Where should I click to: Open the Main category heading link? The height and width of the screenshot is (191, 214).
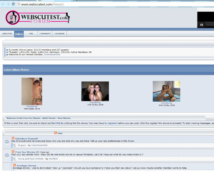pyautogui.click(x=60, y=133)
